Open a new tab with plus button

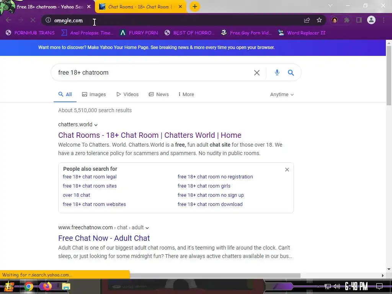pos(195,7)
